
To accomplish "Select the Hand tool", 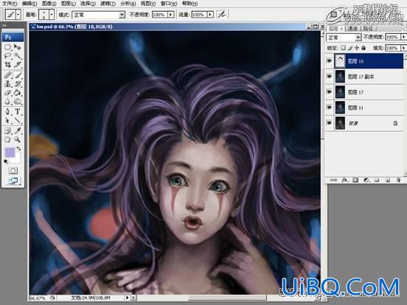I will (8, 139).
